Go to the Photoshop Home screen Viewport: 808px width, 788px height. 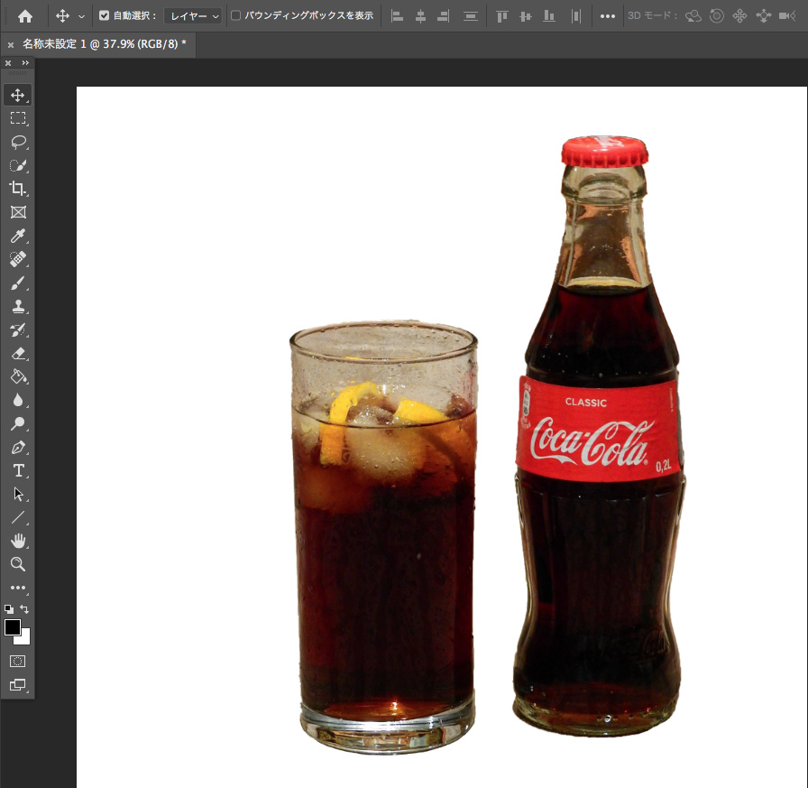[24, 16]
